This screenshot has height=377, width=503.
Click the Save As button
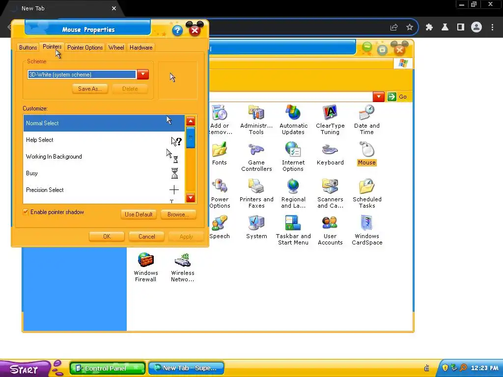[x=90, y=89]
